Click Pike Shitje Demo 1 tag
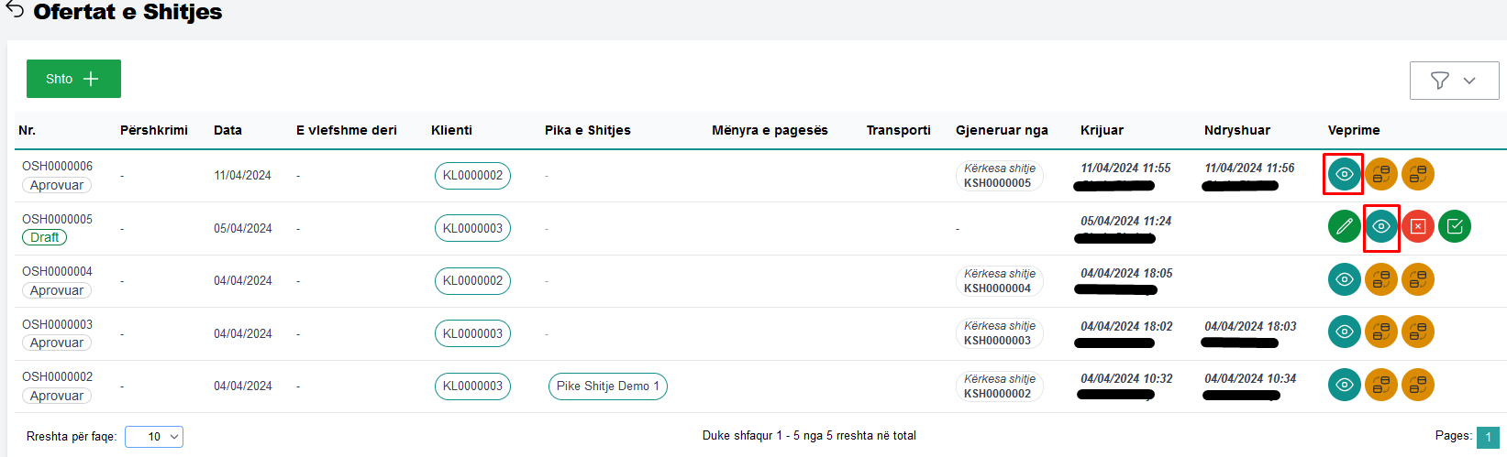 (x=607, y=386)
